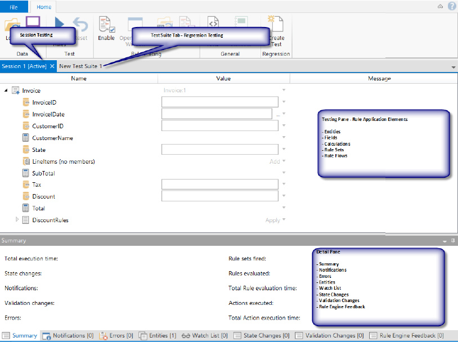This screenshot has width=458, height=342.
Task: Switch to New Test Suite 1 tab
Action: coord(80,66)
